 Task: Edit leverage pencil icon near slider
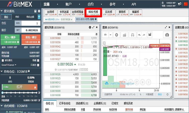(39, 93)
